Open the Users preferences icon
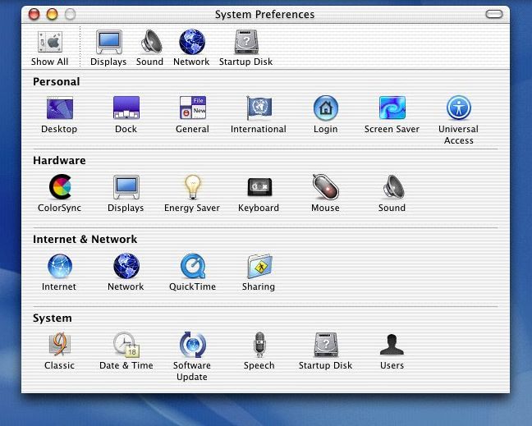The width and height of the screenshot is (532, 426). click(392, 345)
